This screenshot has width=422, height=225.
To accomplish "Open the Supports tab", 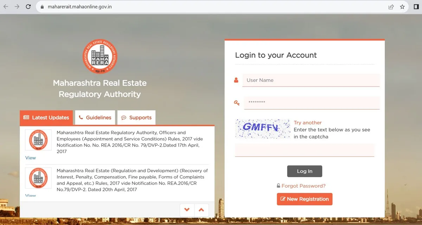I will click(136, 118).
